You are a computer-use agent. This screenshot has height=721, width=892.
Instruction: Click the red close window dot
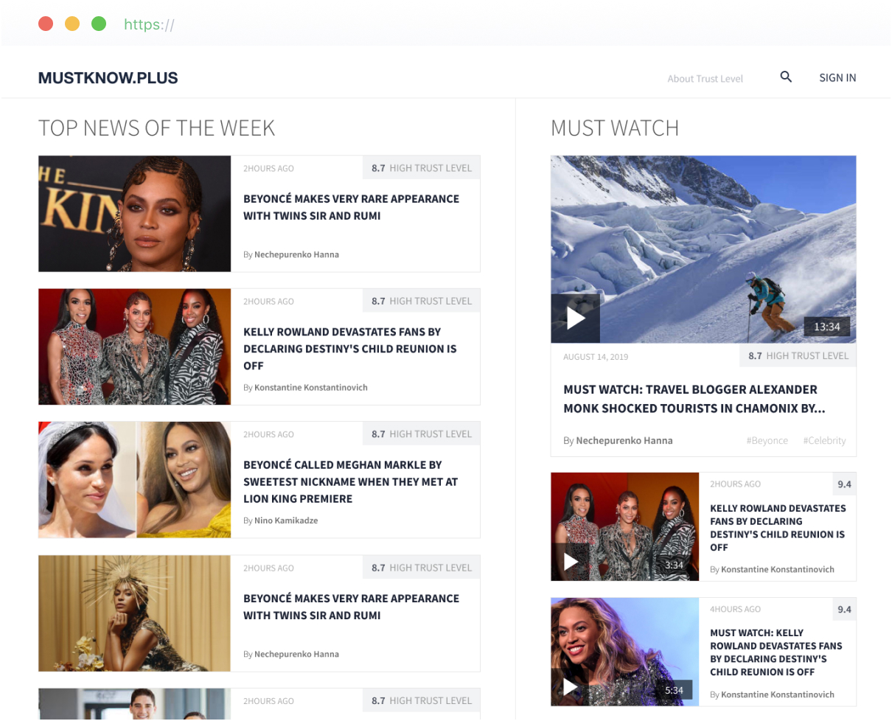click(x=46, y=24)
